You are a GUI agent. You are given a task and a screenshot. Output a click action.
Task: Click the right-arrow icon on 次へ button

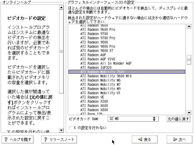coord(175,139)
